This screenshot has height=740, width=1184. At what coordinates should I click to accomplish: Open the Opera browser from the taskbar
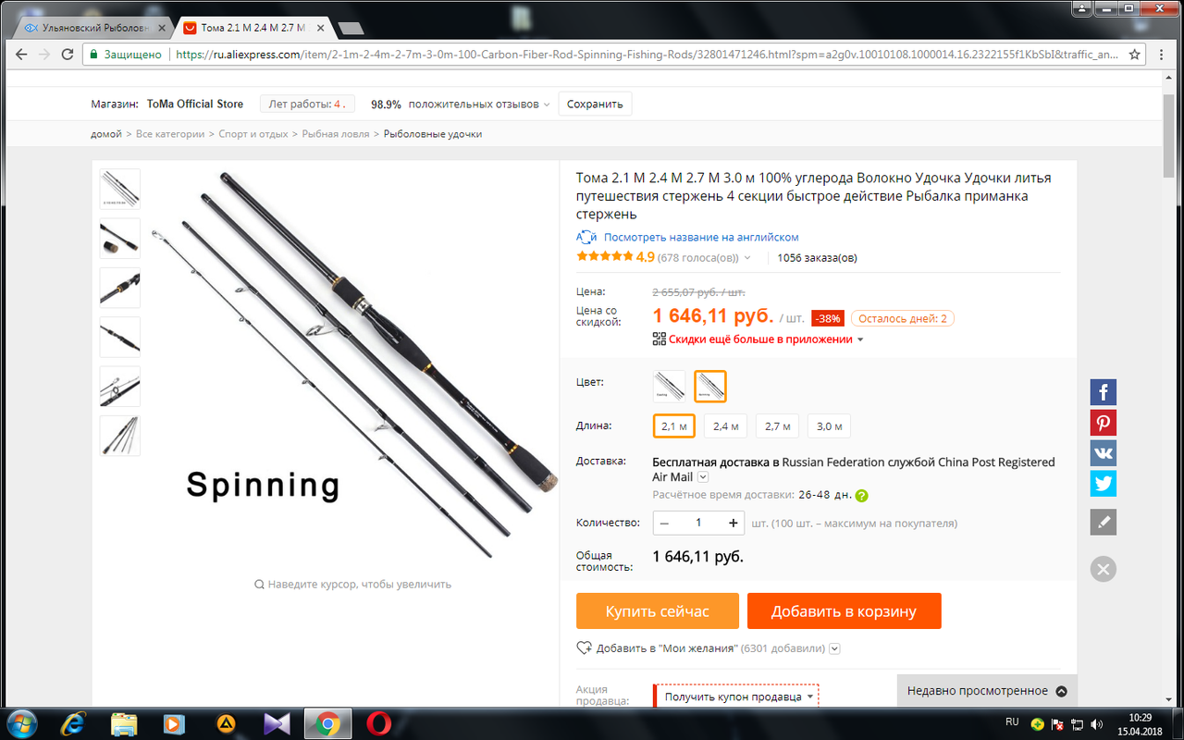pyautogui.click(x=377, y=722)
